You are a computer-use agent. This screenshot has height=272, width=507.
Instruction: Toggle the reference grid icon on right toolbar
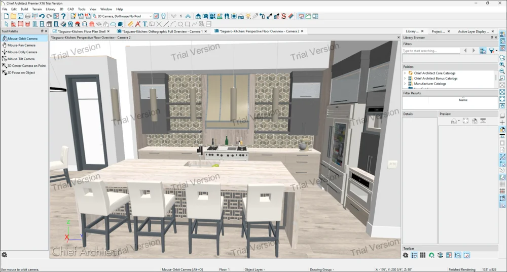click(502, 184)
